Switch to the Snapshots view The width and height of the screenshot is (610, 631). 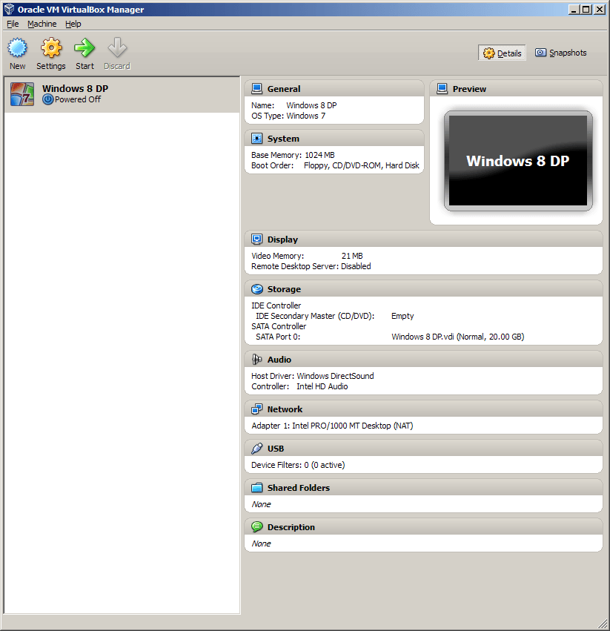[x=561, y=53]
